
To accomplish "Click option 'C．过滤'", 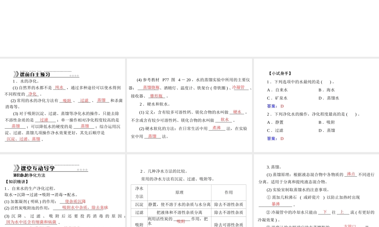I will (275, 131).
